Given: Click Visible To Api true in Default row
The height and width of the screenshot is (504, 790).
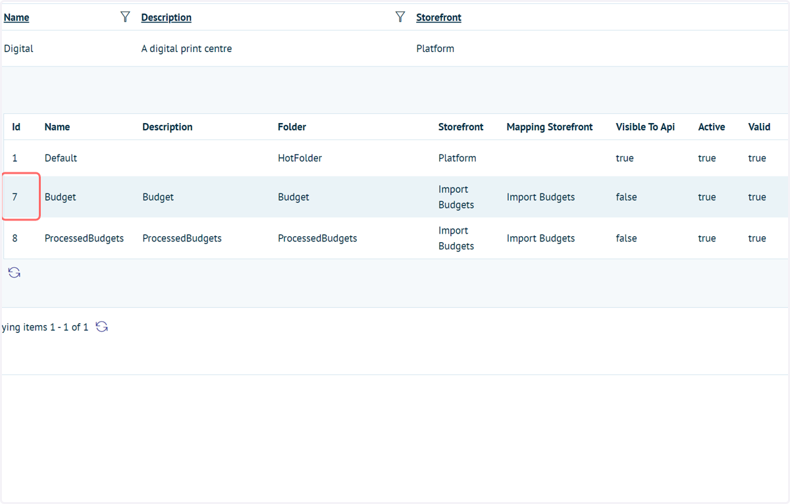Looking at the screenshot, I should [625, 158].
